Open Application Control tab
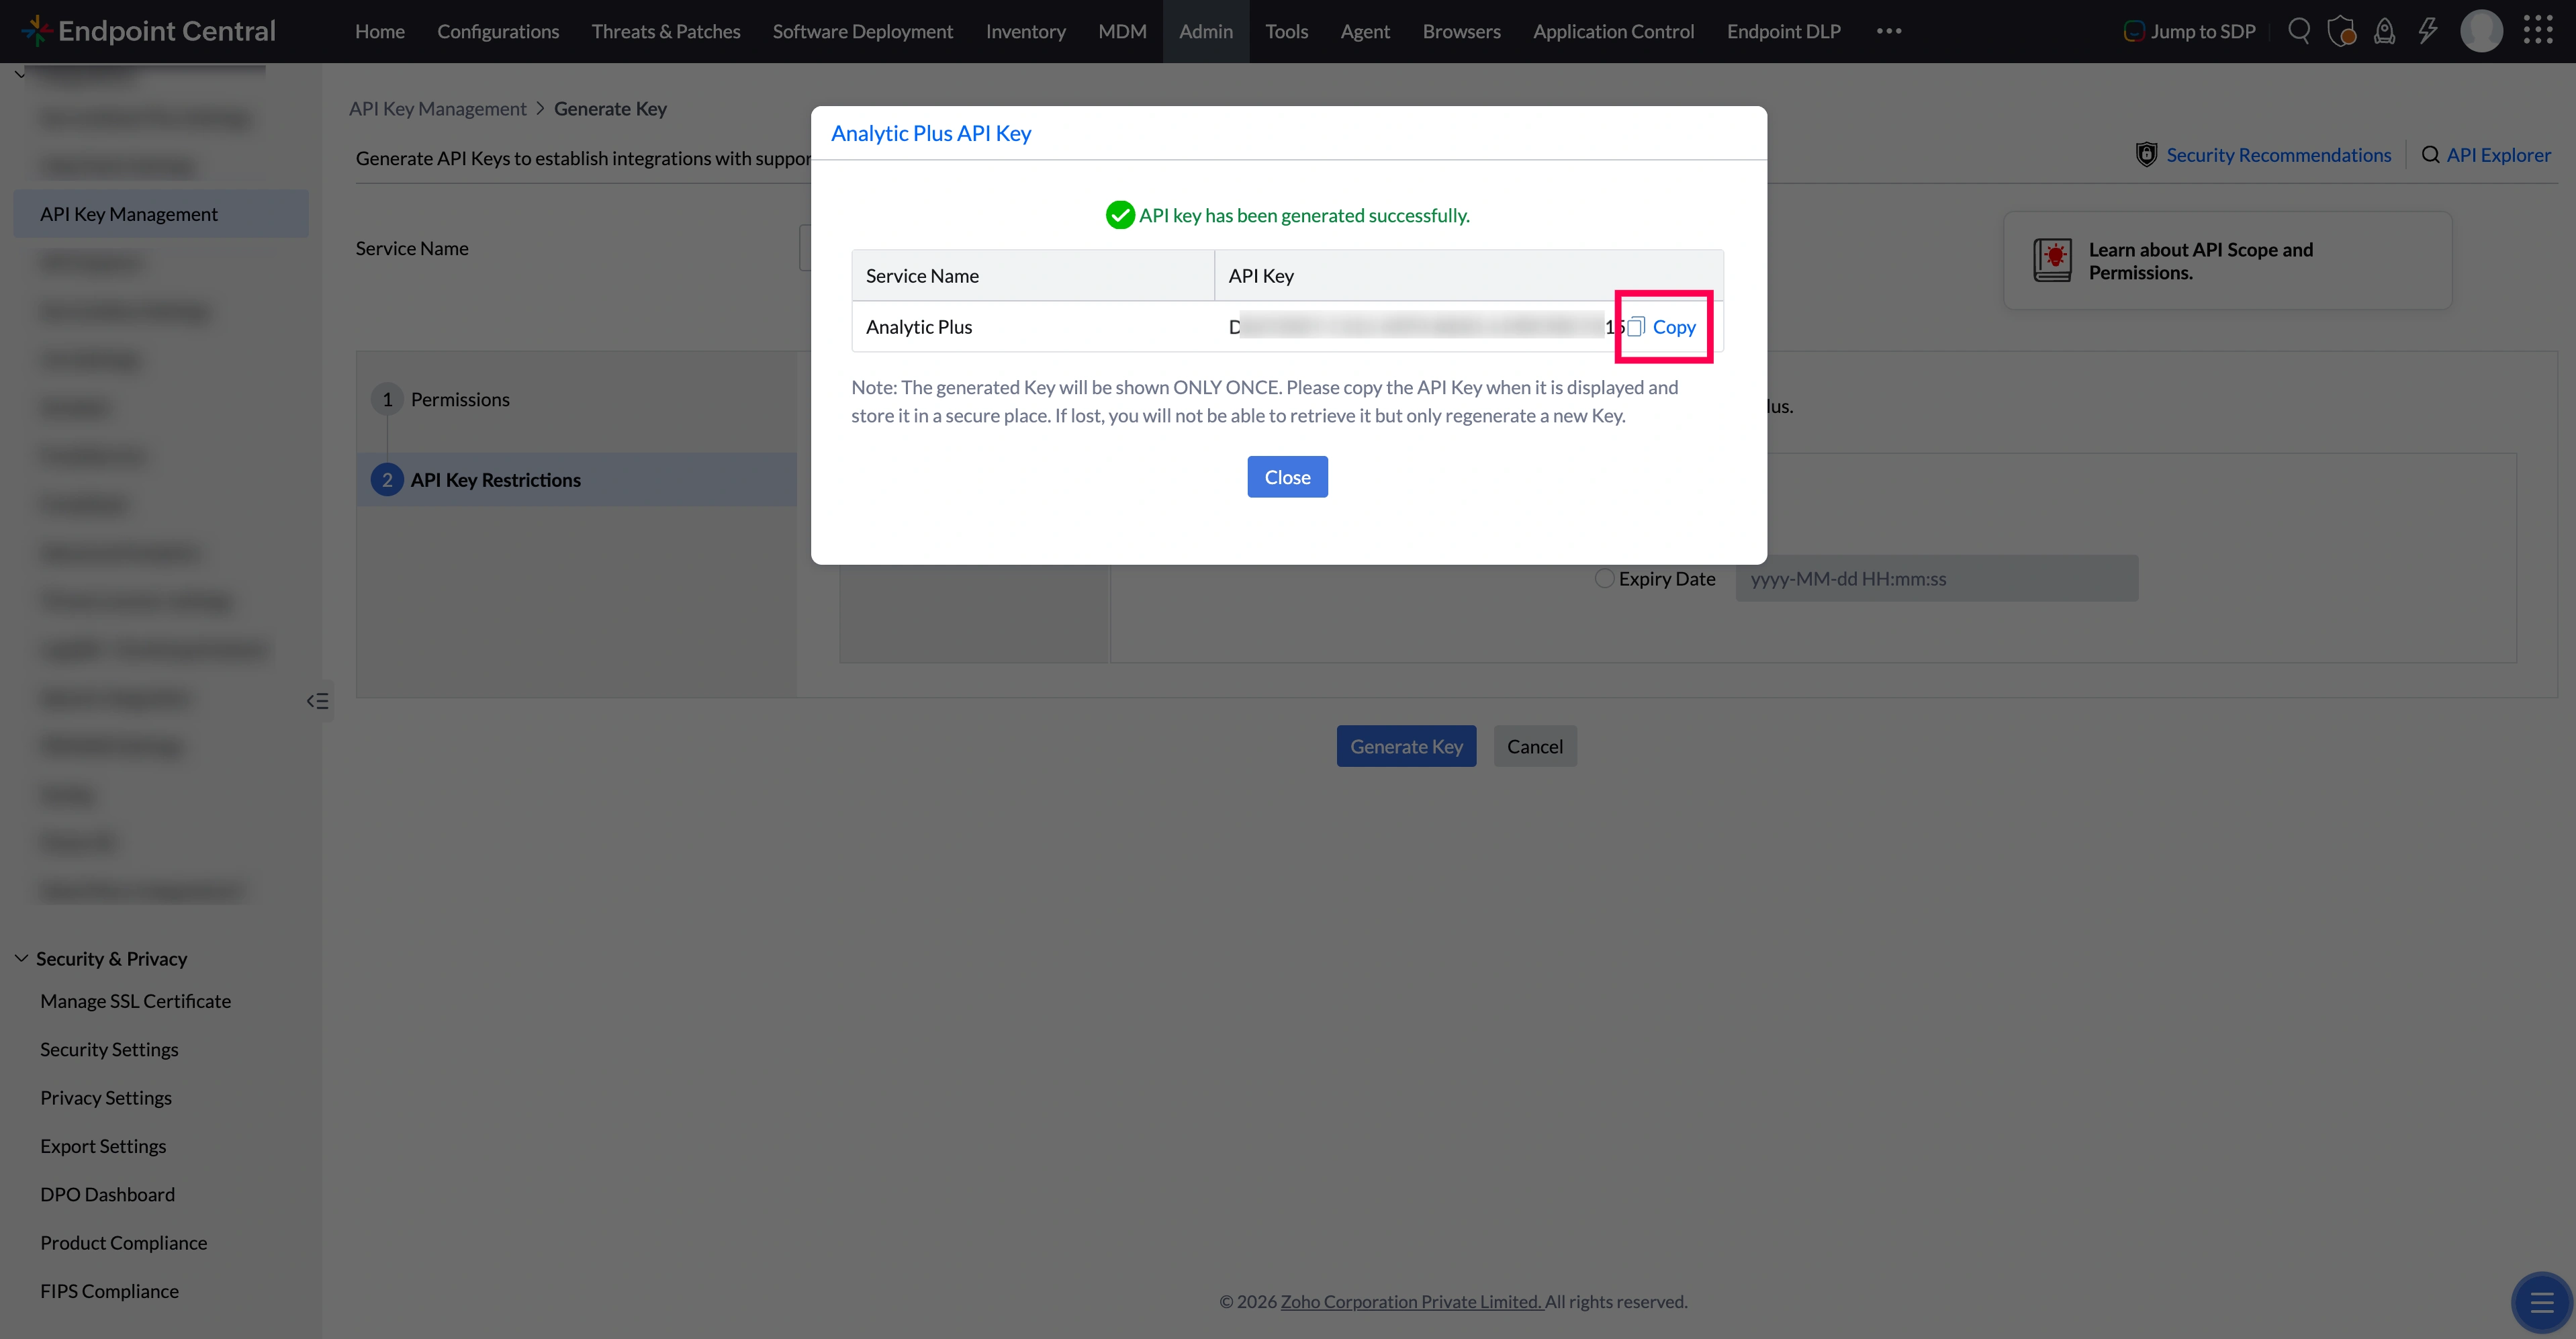 [x=1613, y=31]
